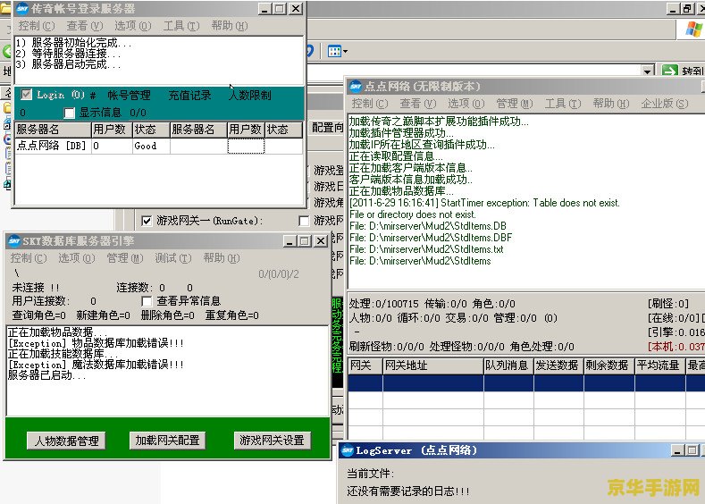
Task: Open 测试(T) menu in SKY数据库服务器引擎
Action: (173, 258)
